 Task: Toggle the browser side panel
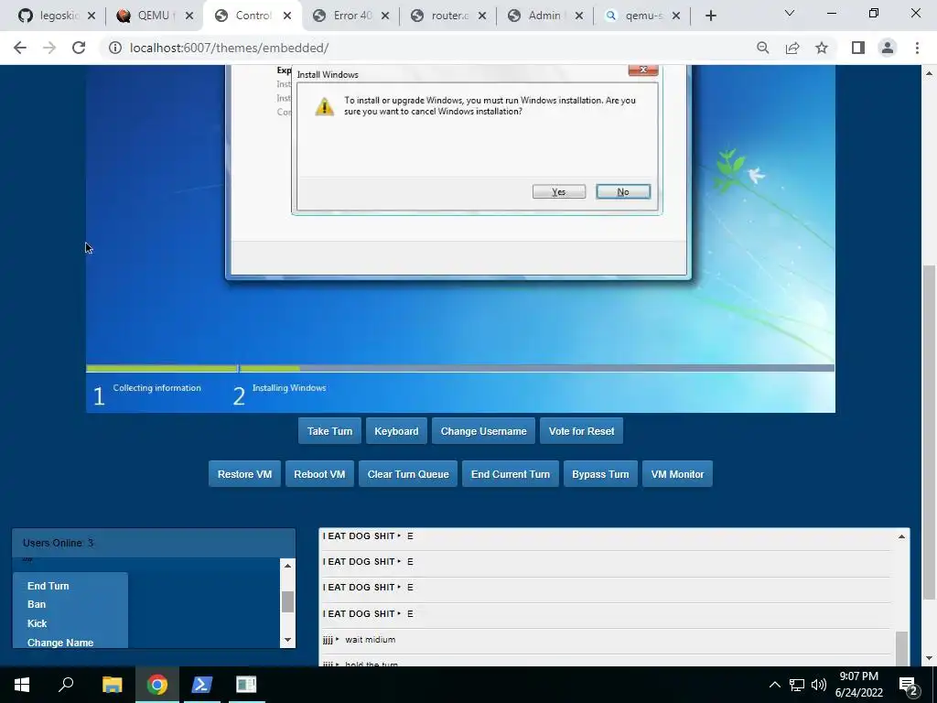(x=858, y=48)
